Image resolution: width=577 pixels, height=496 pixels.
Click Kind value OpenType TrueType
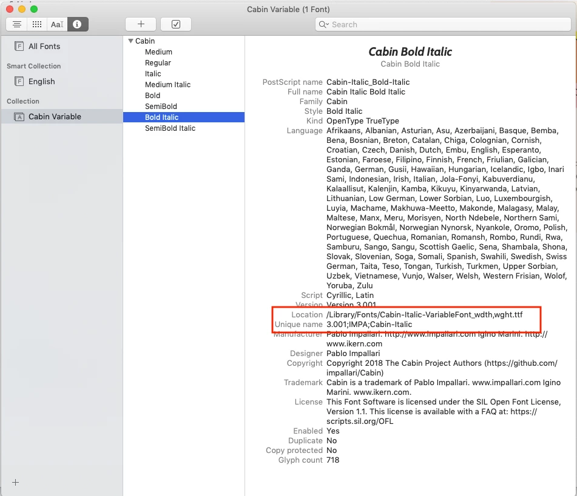click(362, 121)
